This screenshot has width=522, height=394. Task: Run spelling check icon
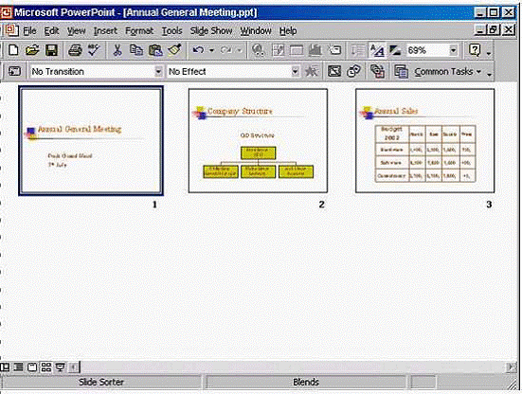point(94,50)
